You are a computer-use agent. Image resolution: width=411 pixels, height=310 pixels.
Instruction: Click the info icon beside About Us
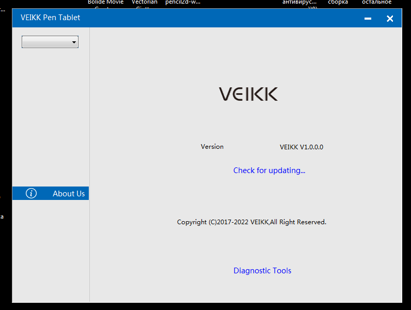(31, 193)
